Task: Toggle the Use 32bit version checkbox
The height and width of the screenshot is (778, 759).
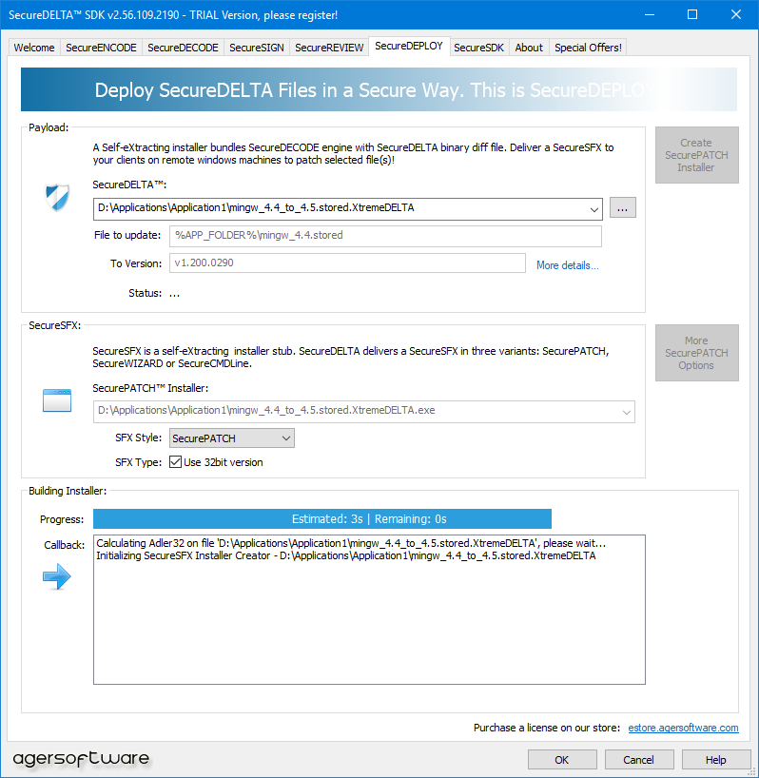Action: [175, 462]
